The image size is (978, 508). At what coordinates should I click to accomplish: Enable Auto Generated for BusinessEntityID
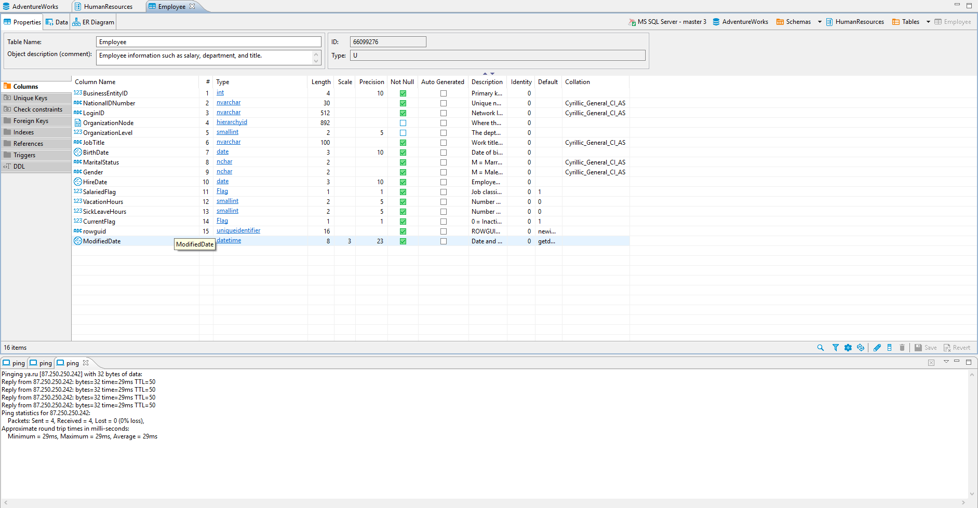coord(443,93)
